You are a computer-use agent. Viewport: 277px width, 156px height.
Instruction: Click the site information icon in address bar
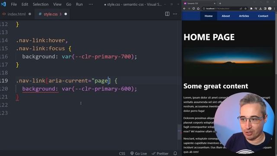204,9
